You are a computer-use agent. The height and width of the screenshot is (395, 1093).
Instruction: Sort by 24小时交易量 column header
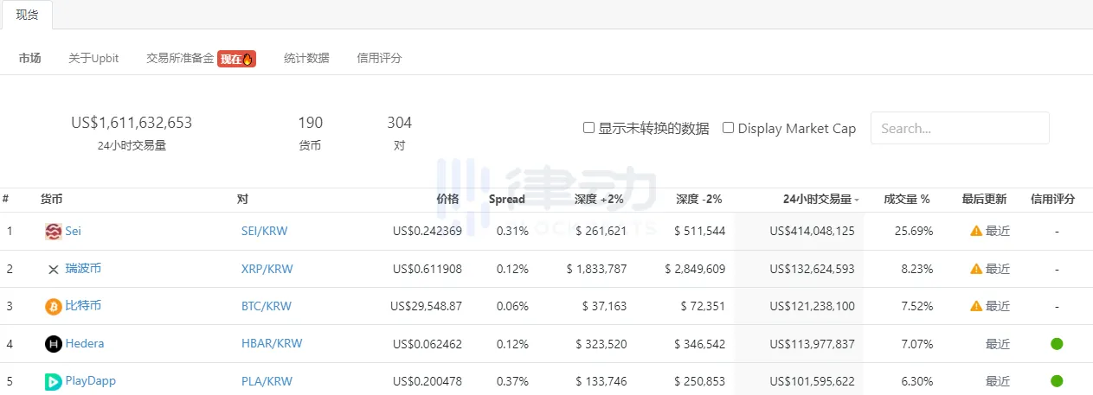(821, 199)
